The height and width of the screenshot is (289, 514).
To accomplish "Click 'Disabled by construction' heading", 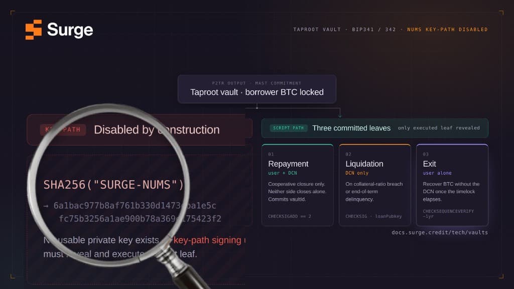I will point(157,130).
